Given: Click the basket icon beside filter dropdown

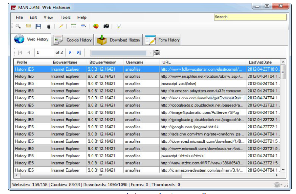Looking at the screenshot, I should coord(157,53).
